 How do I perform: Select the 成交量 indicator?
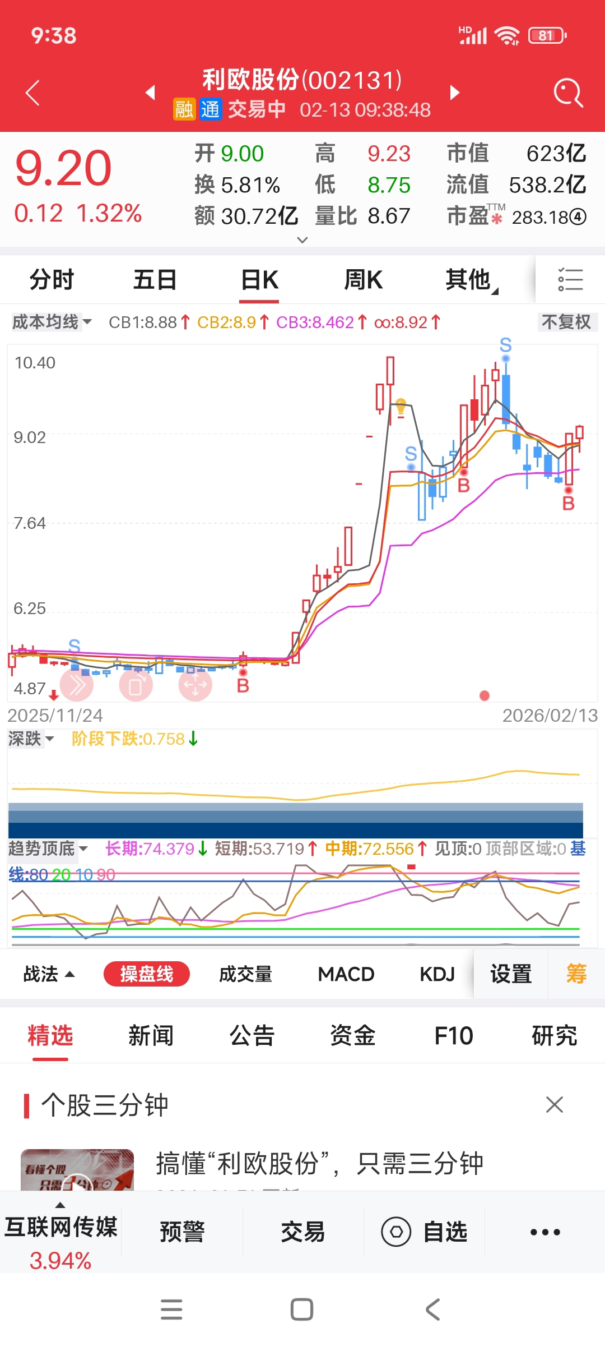pos(245,974)
